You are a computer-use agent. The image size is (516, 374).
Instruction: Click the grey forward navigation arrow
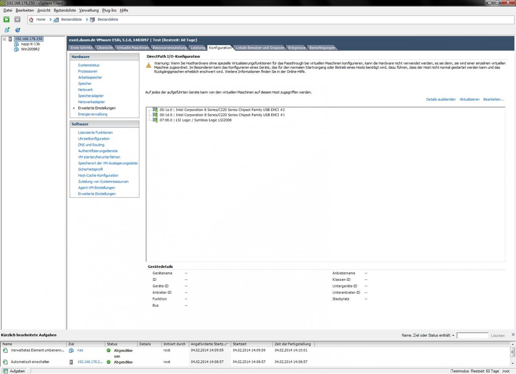17,20
